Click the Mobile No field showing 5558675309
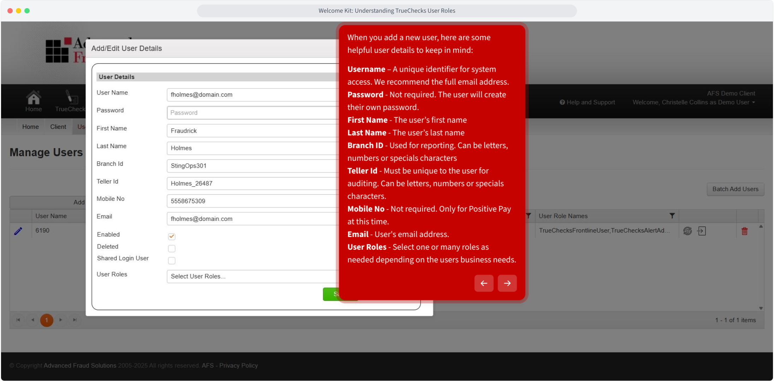The width and height of the screenshot is (774, 381). click(253, 201)
